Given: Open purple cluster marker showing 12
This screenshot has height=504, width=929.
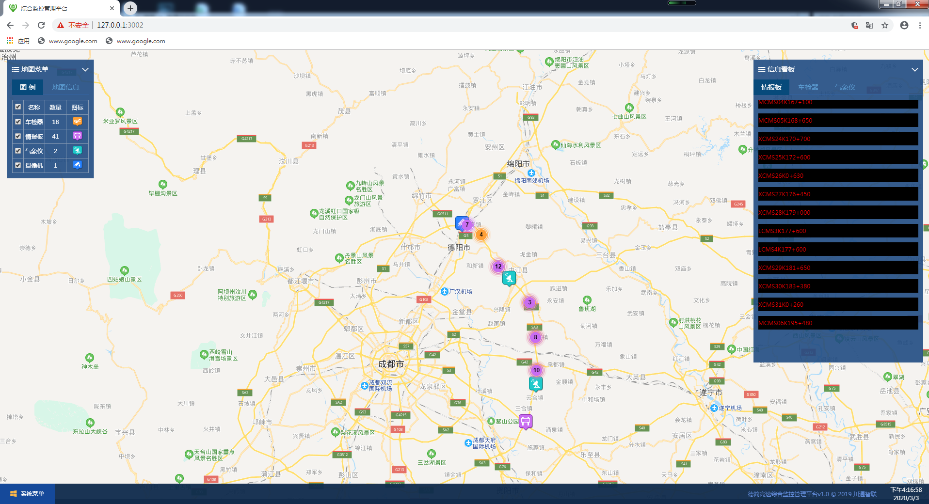Looking at the screenshot, I should tap(498, 266).
